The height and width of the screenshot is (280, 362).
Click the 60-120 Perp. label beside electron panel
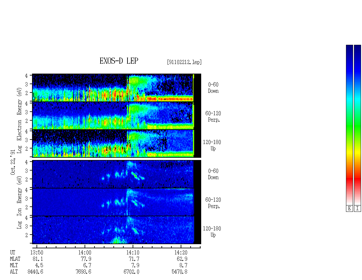[x=213, y=117]
